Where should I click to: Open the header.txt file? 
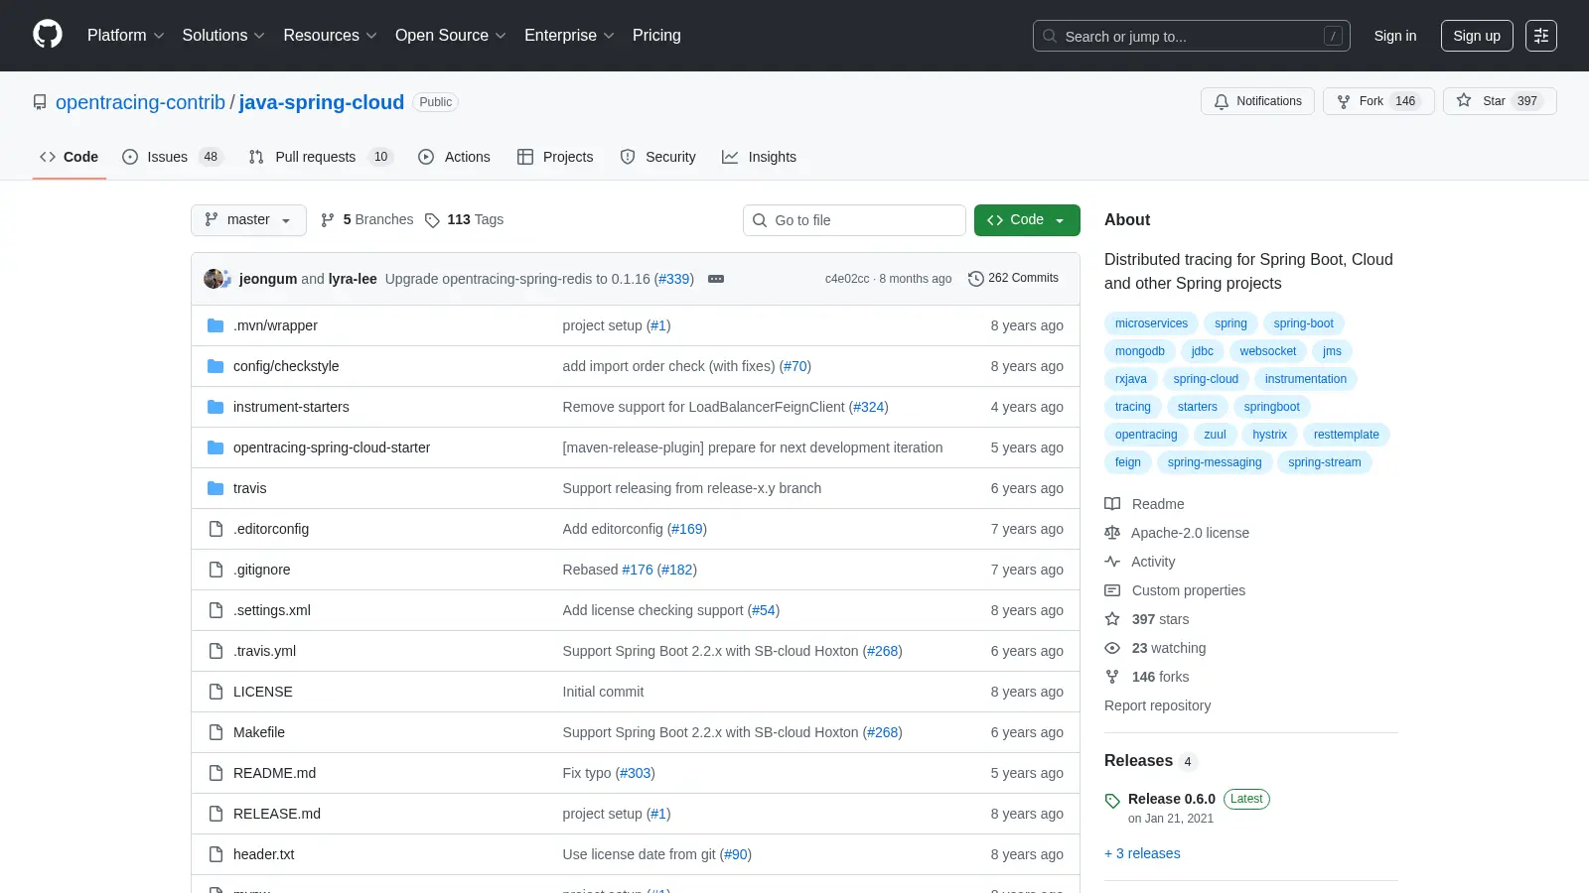tap(263, 854)
